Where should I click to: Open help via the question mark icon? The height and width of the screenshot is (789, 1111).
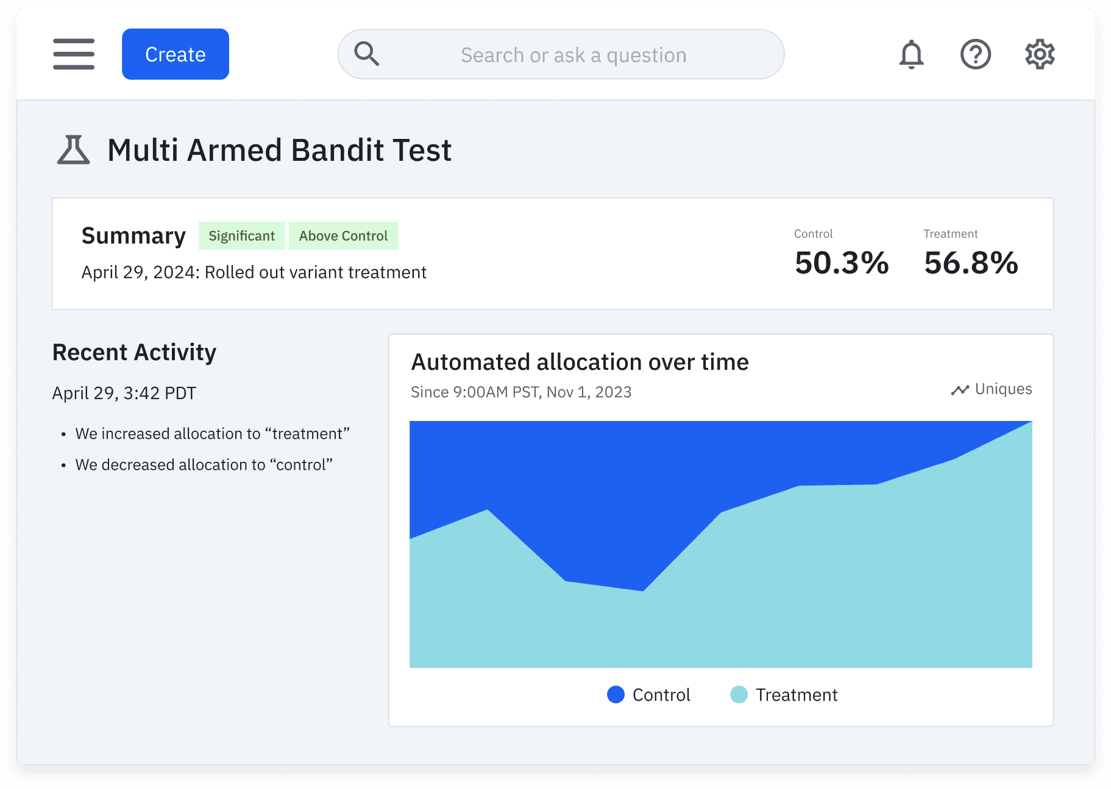click(975, 55)
